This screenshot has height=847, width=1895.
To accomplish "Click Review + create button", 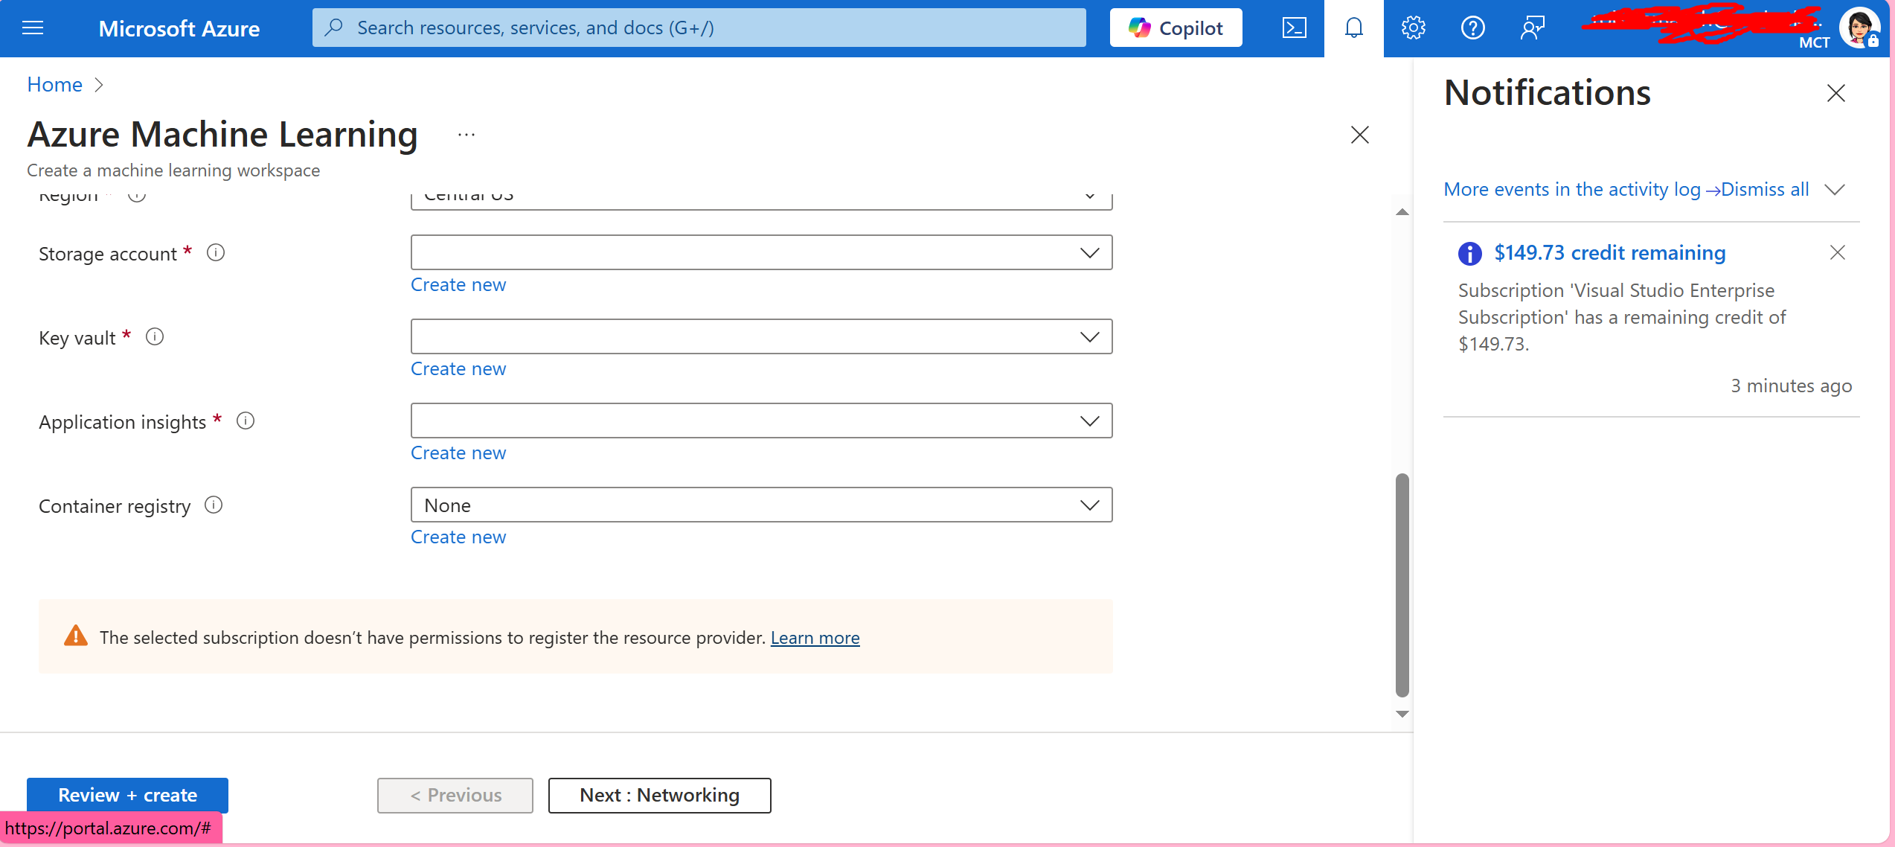I will 127,795.
